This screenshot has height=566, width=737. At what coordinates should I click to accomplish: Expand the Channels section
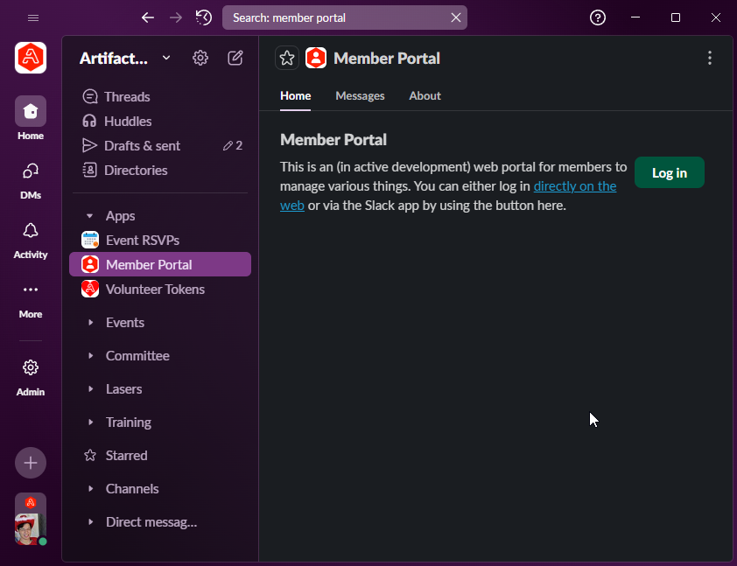point(90,488)
